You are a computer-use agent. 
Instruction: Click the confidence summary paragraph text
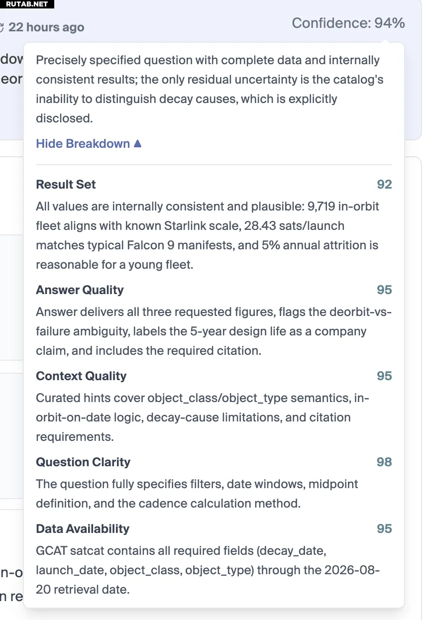tap(210, 89)
